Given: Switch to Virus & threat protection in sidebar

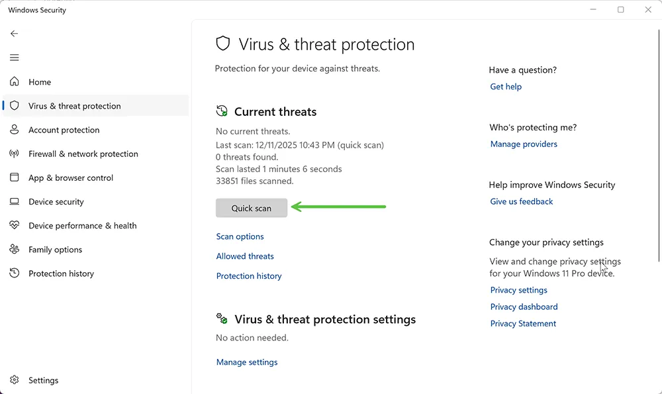Looking at the screenshot, I should (75, 105).
